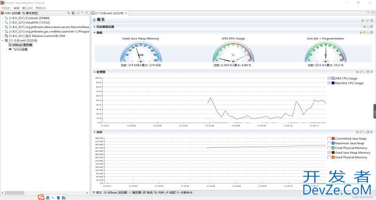
Task: Uncheck JVM CPU Usage series
Action: click(x=329, y=78)
